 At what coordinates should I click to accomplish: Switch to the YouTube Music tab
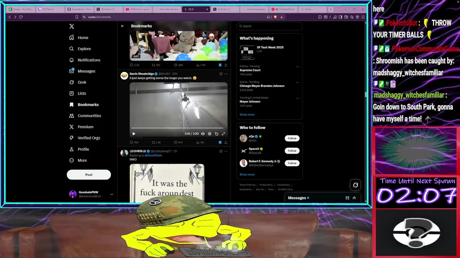283,9
